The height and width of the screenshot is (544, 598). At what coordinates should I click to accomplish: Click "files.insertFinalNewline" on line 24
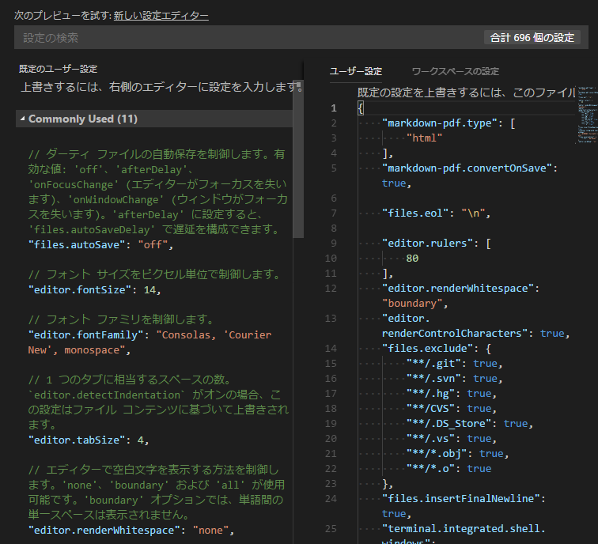(x=461, y=499)
